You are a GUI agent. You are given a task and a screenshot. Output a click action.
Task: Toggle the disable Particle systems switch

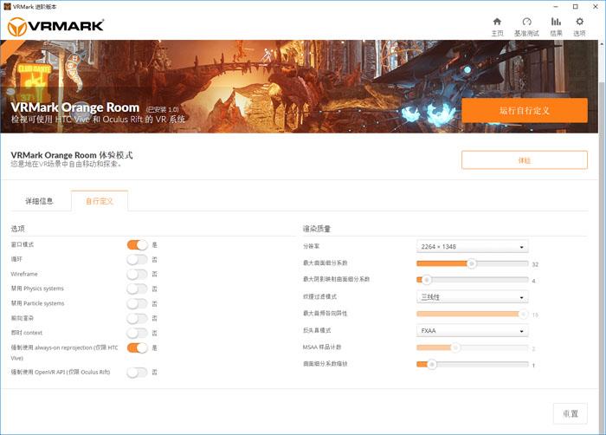(x=137, y=303)
